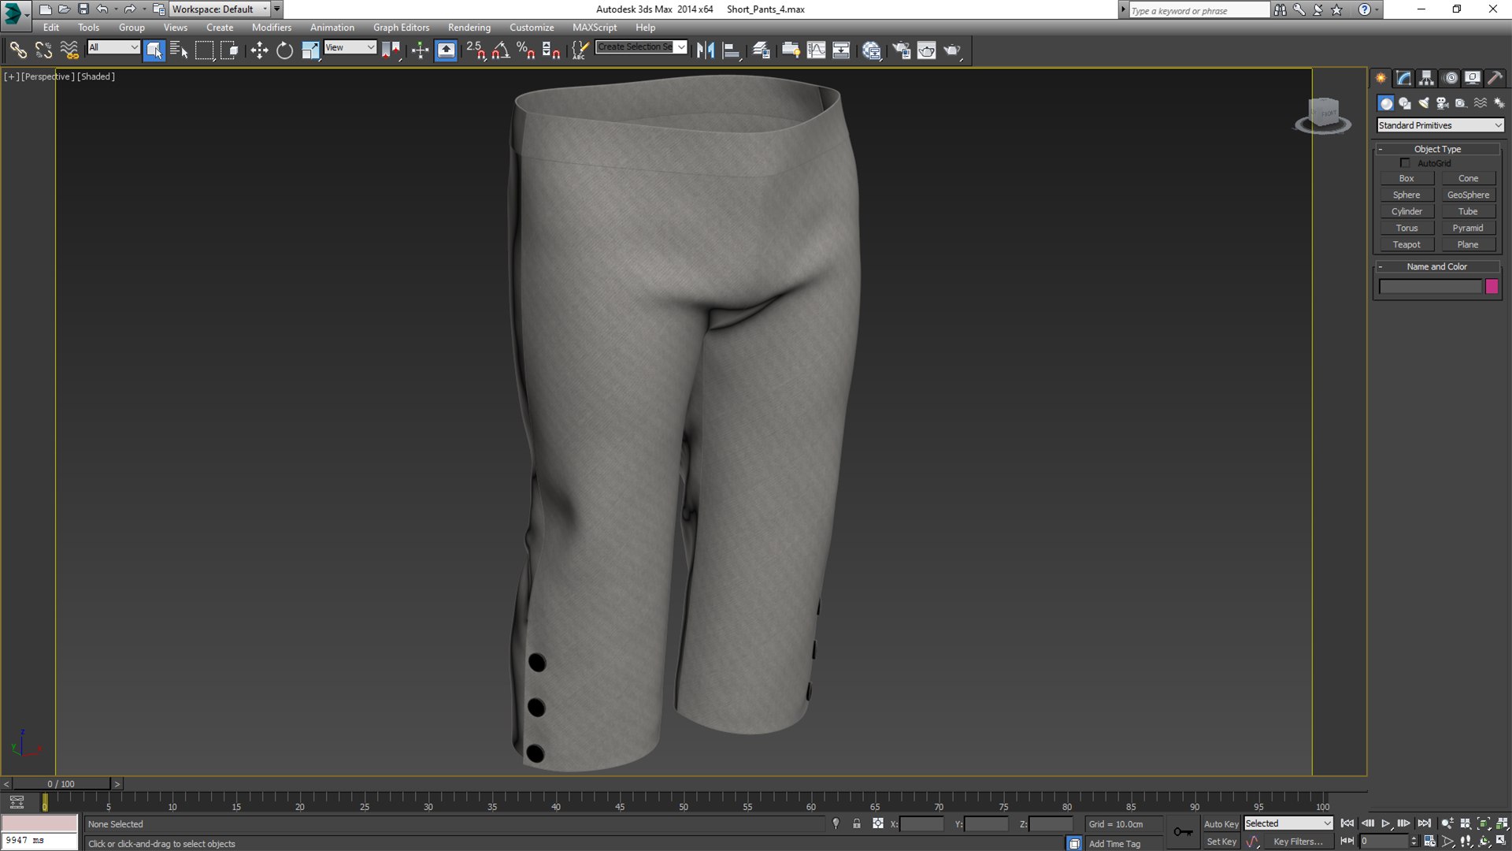Open the Graph Editors menu
This screenshot has width=1512, height=851.
(x=401, y=28)
